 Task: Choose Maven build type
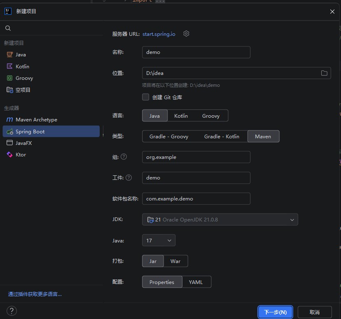(263, 137)
